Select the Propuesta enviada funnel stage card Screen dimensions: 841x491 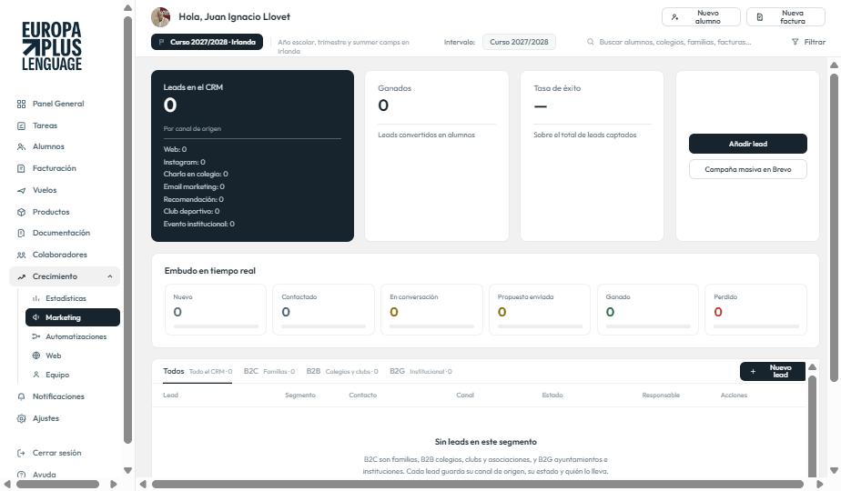[x=540, y=310]
